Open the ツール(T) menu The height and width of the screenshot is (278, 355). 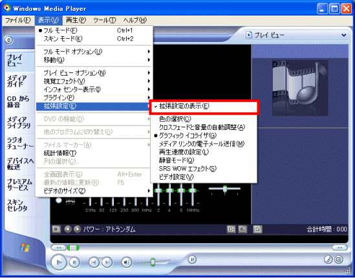[x=104, y=20]
